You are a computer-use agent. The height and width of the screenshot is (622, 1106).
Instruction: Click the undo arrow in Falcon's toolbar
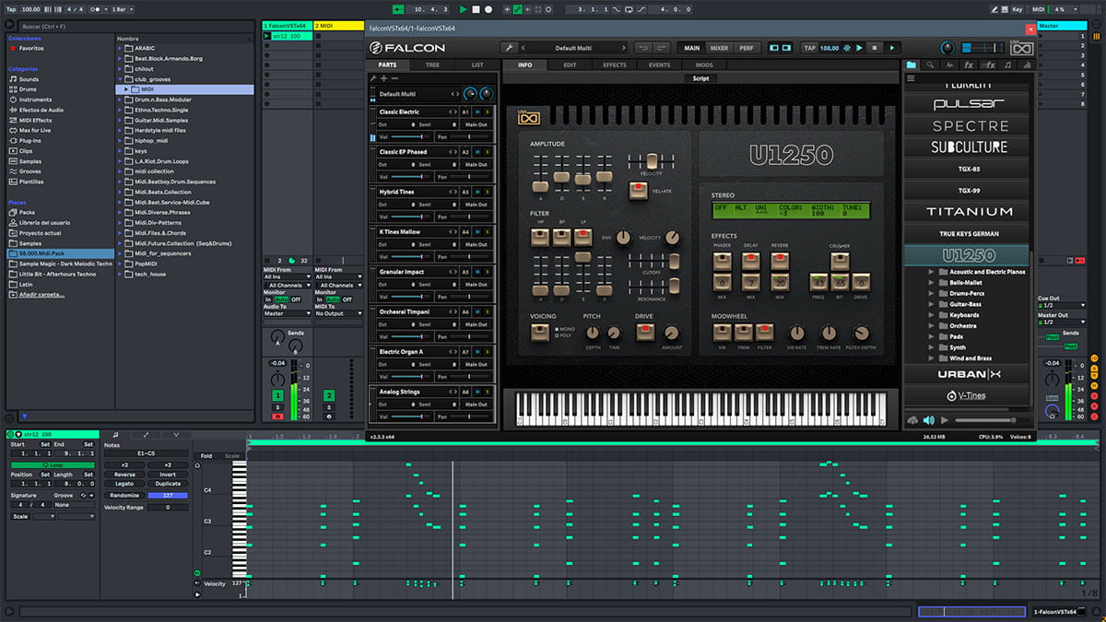pyautogui.click(x=642, y=48)
